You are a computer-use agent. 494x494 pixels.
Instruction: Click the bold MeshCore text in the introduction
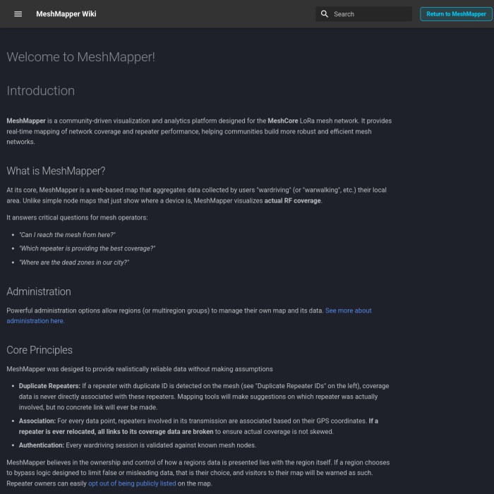pyautogui.click(x=284, y=121)
